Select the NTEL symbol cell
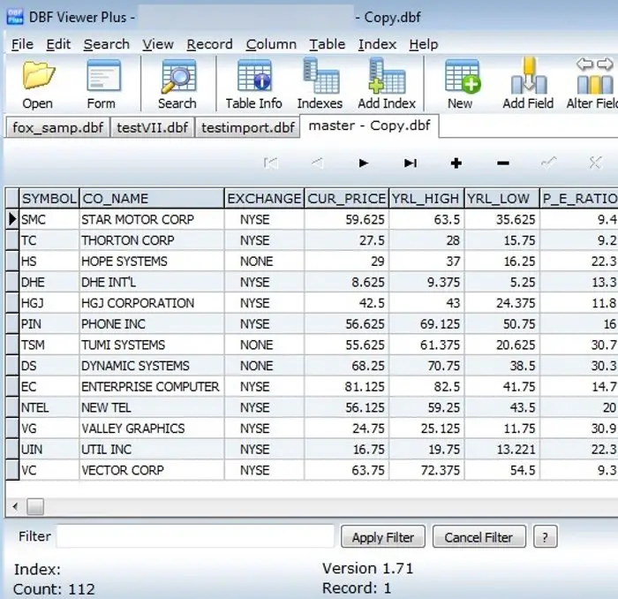This screenshot has height=599, width=618. [x=49, y=407]
